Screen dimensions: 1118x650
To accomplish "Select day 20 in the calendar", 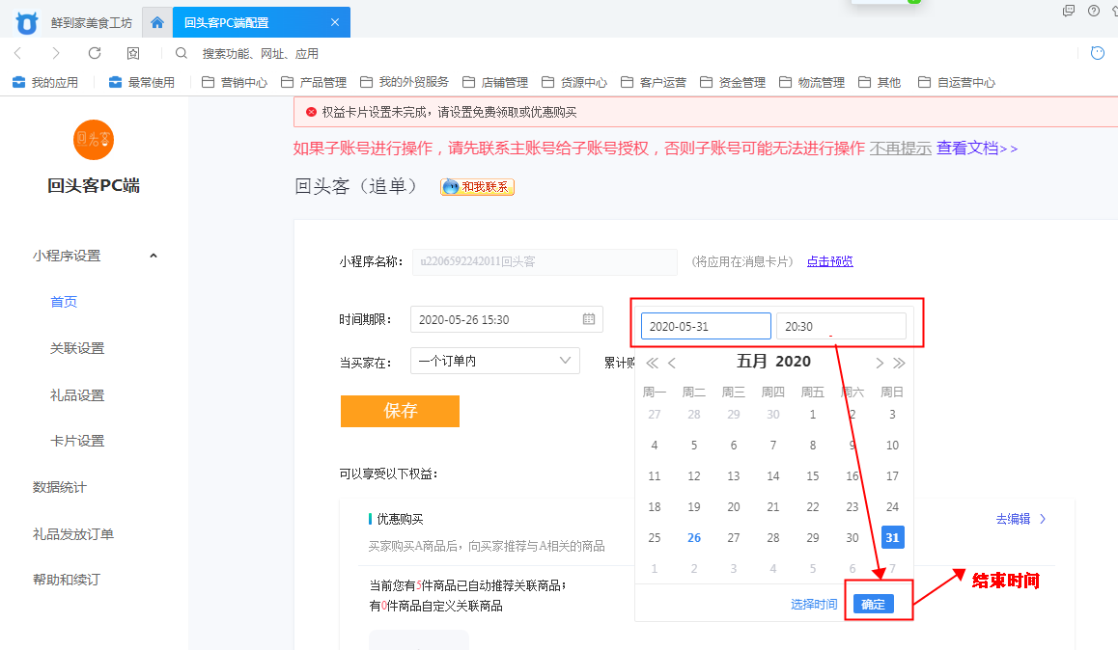I will tap(734, 507).
